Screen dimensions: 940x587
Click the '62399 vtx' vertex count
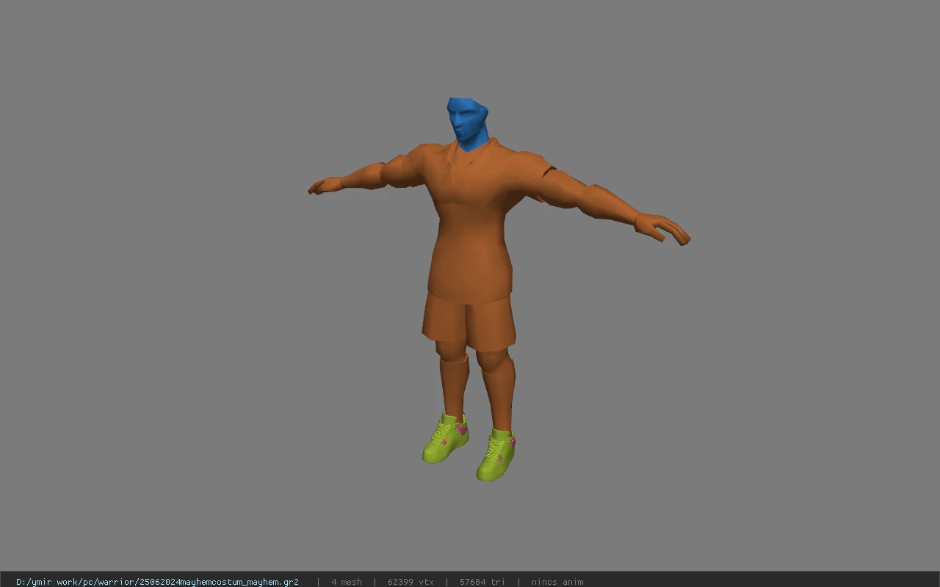coord(411,582)
